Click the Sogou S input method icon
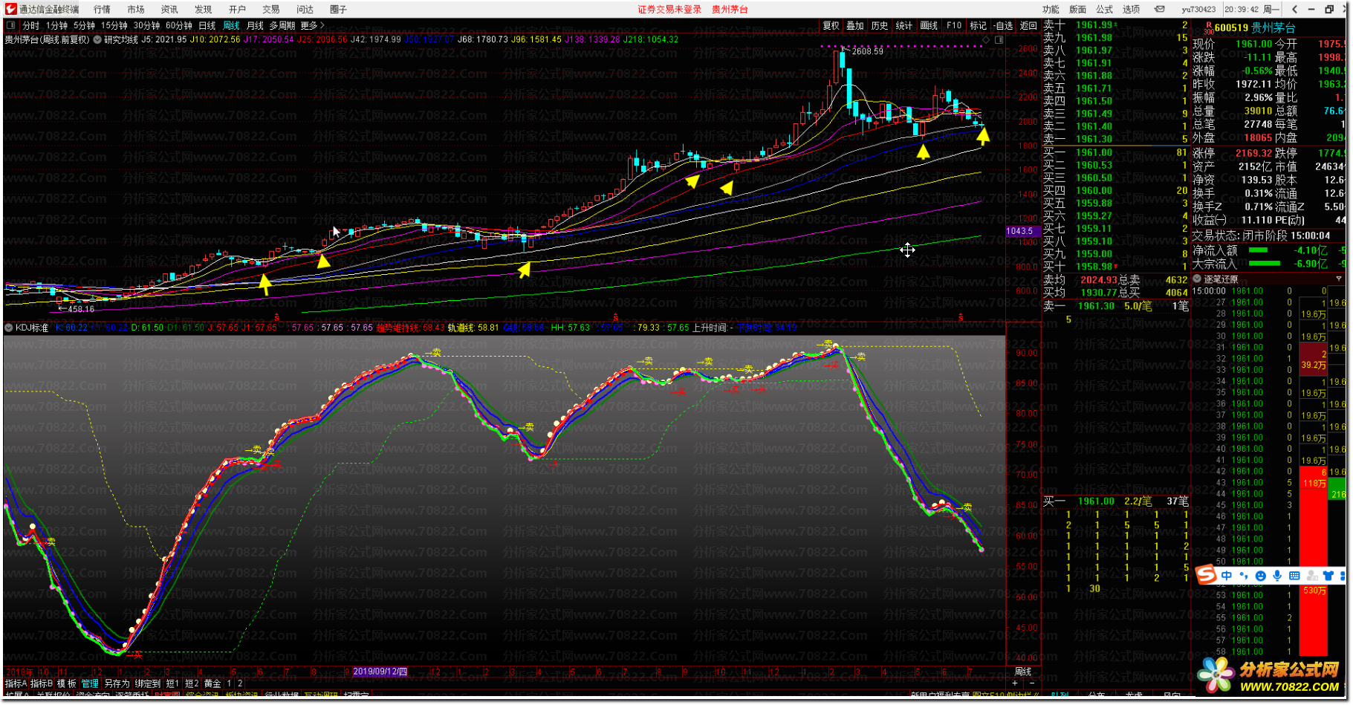This screenshot has height=705, width=1353. [1207, 575]
